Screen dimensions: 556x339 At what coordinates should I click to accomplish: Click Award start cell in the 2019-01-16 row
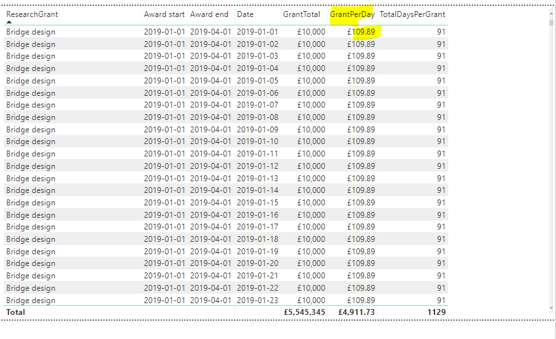point(165,214)
